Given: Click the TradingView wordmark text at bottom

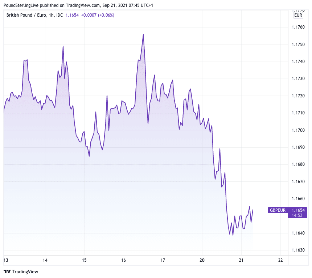Looking at the screenshot, I should pos(25,271).
